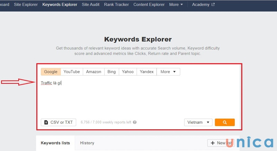Viewport: 277px width, 151px height.
Task: Open Keywords Explorer in navigation bar
Action: tap(60, 4)
